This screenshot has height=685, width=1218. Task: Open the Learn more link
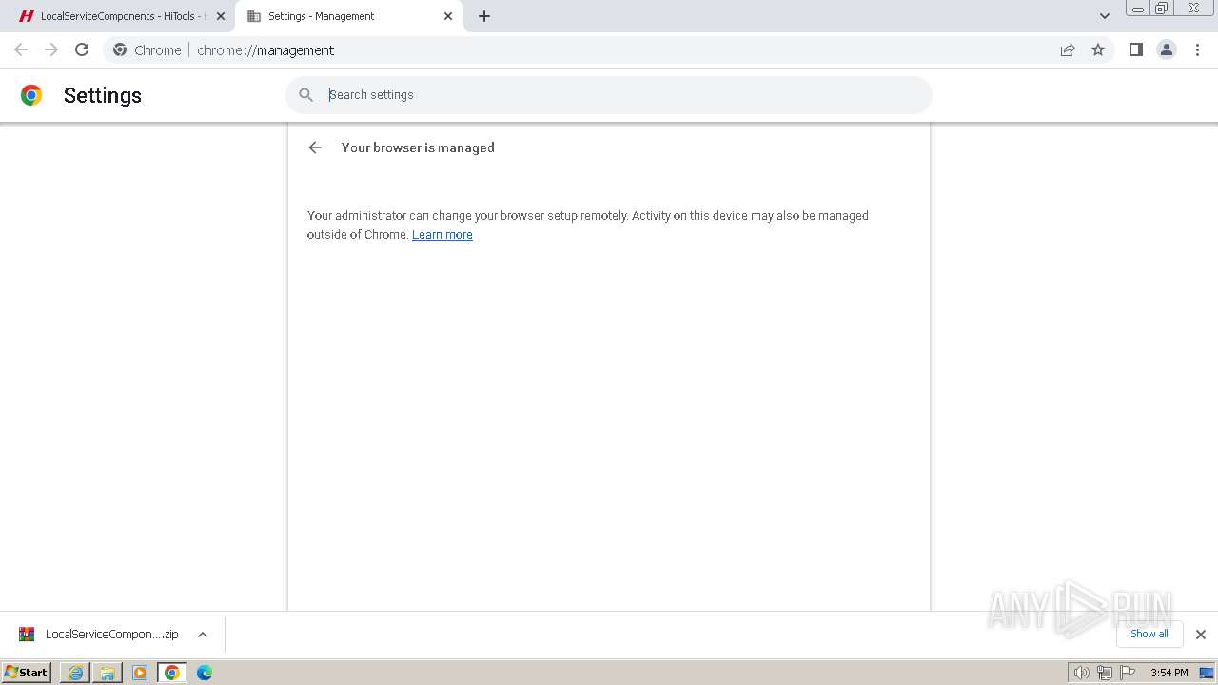[442, 235]
